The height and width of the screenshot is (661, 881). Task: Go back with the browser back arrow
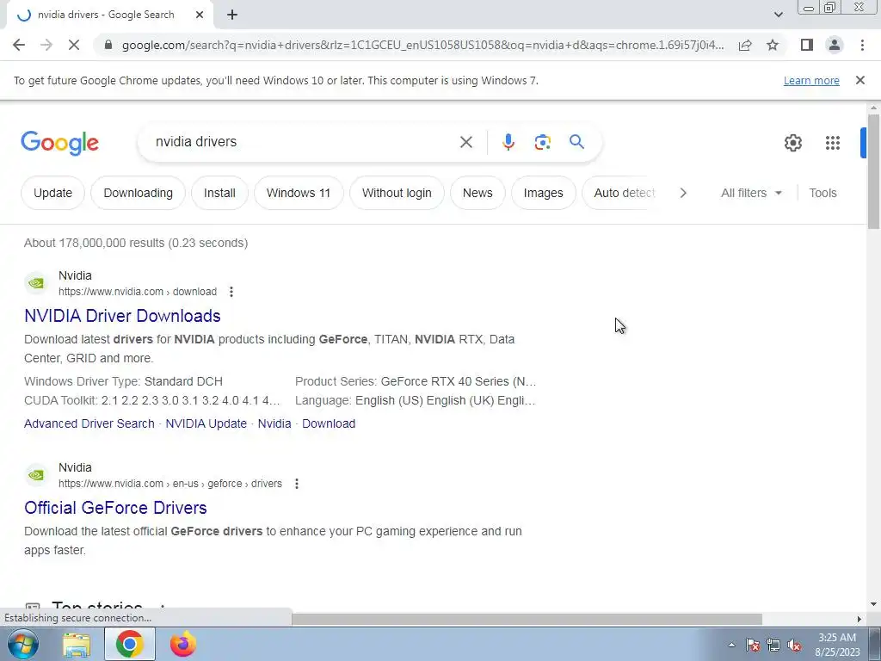pos(19,45)
